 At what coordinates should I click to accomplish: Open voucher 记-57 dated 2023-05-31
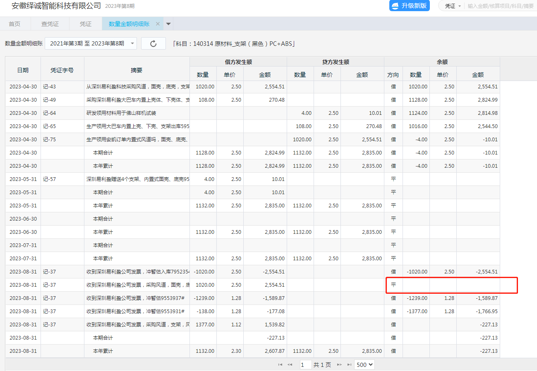click(49, 179)
